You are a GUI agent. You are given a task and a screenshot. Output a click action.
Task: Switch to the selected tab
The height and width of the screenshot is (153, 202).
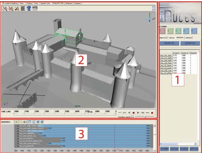[188, 38]
